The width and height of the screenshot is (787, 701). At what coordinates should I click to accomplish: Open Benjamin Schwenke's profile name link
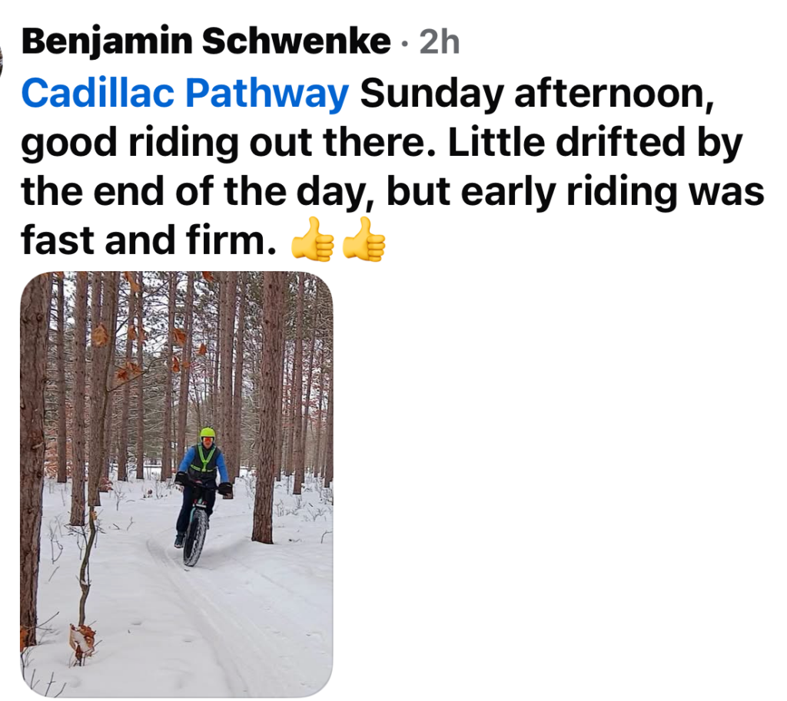pyautogui.click(x=206, y=43)
